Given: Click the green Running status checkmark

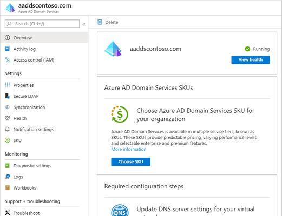Looking at the screenshot, I should coord(247,49).
